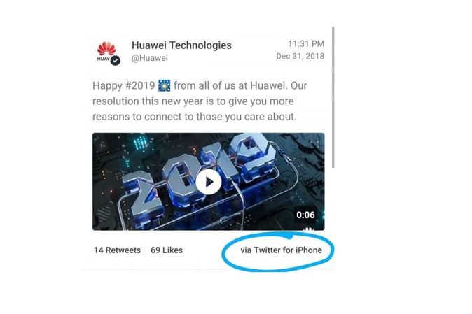Screen dimensions: 472x314
Task: Open the @Huawei handle
Action: (x=149, y=58)
